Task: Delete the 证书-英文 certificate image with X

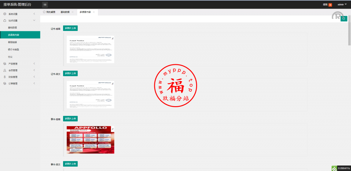Action: (x=113, y=83)
